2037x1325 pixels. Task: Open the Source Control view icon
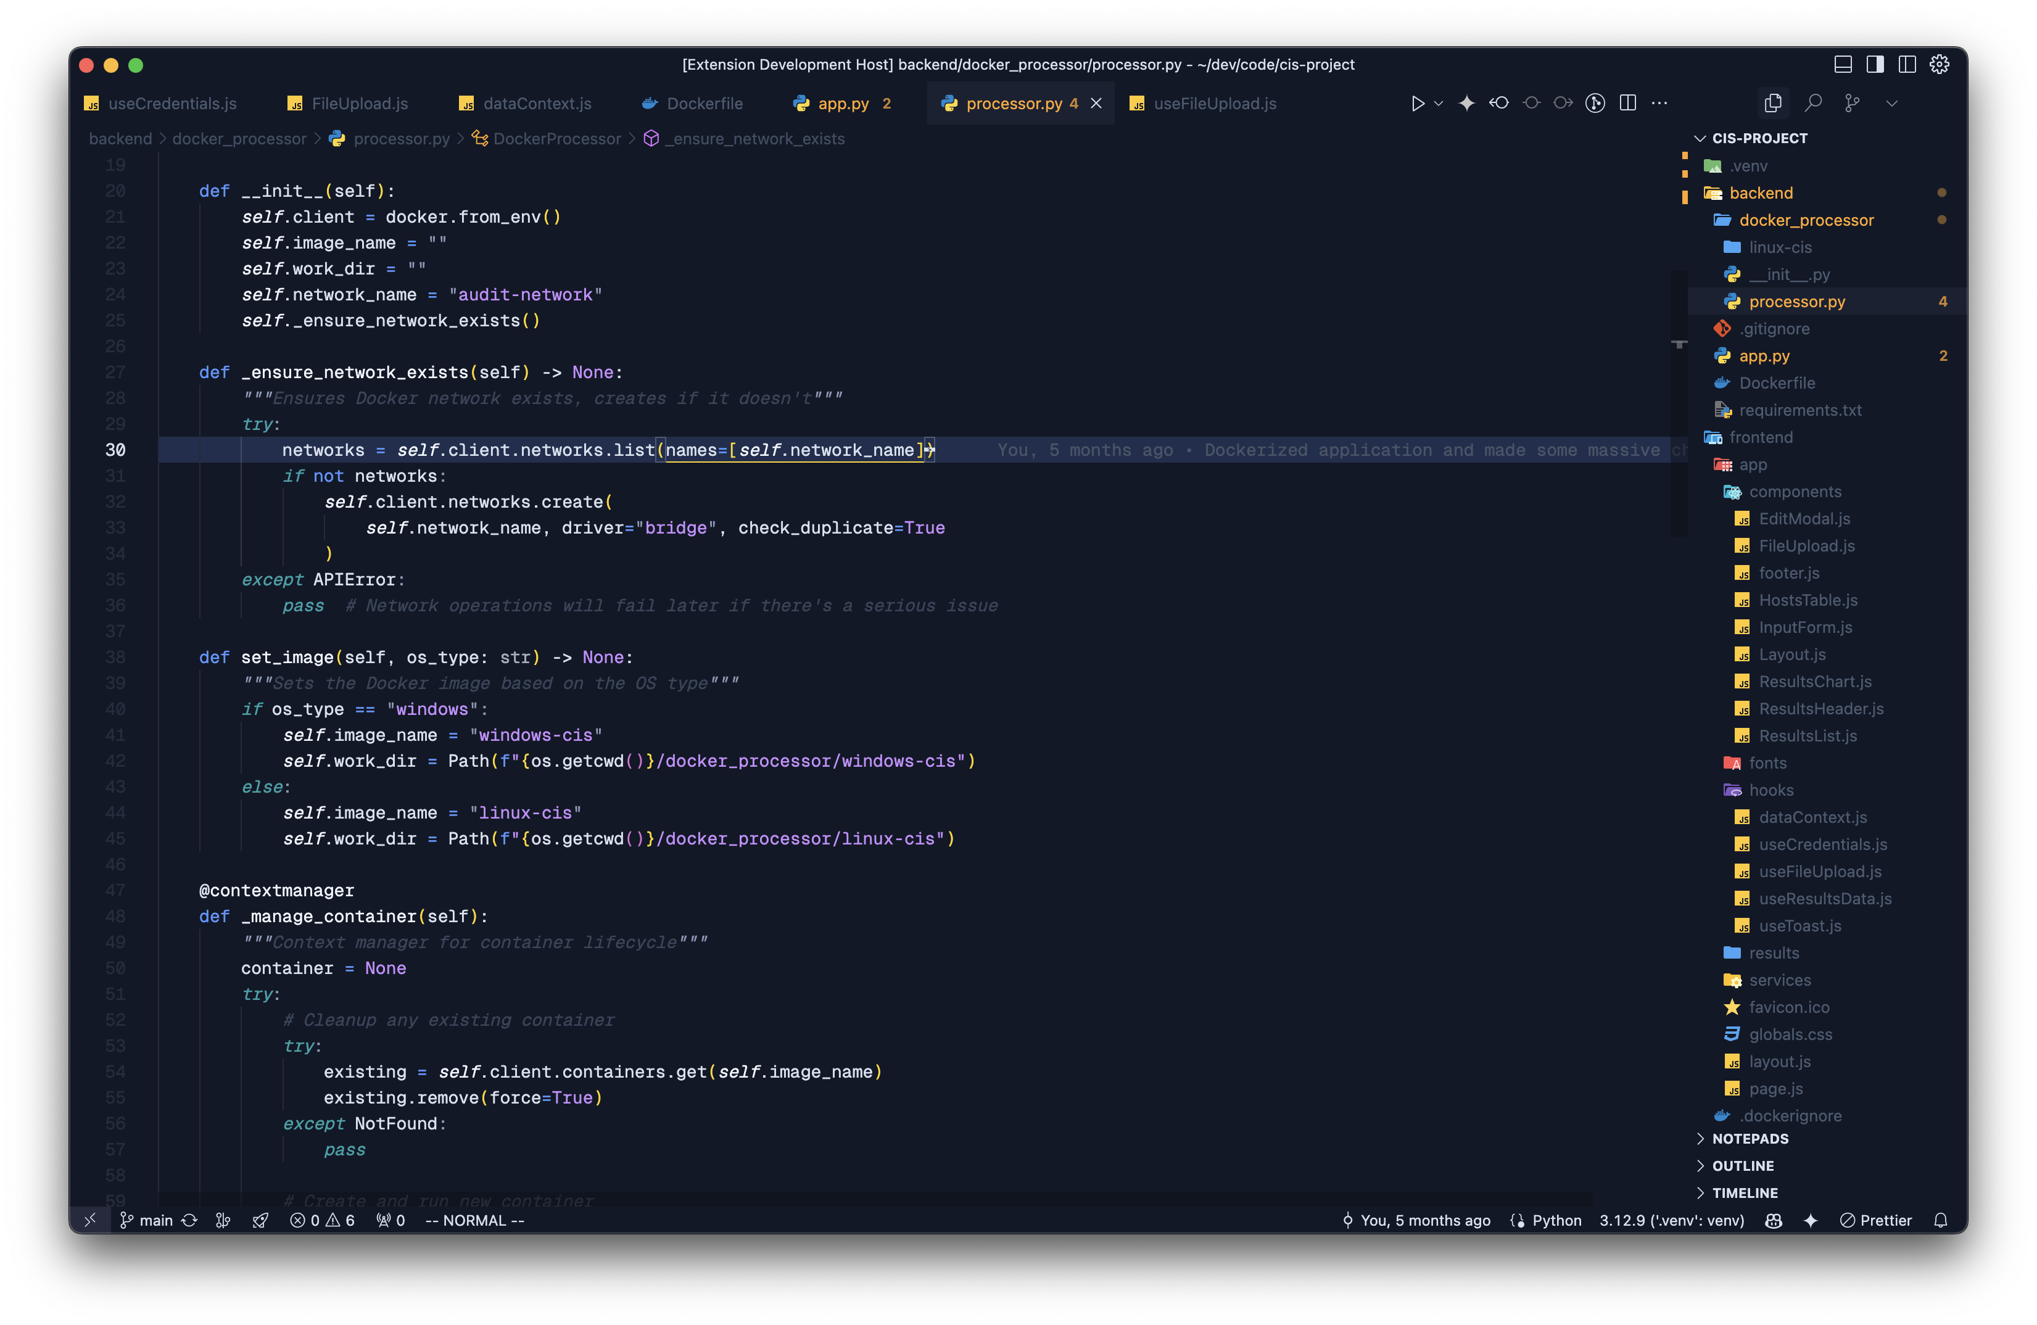point(1852,104)
